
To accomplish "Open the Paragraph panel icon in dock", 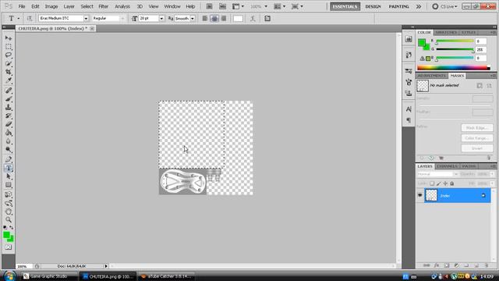I will click(x=409, y=120).
